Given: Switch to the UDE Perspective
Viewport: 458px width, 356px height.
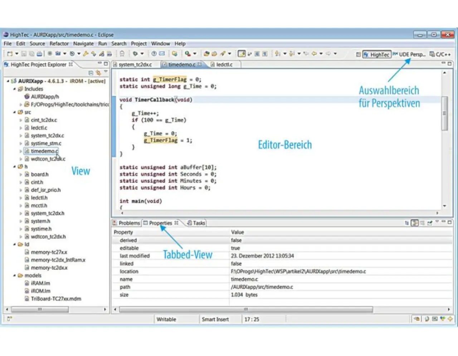Looking at the screenshot, I should click(x=409, y=54).
